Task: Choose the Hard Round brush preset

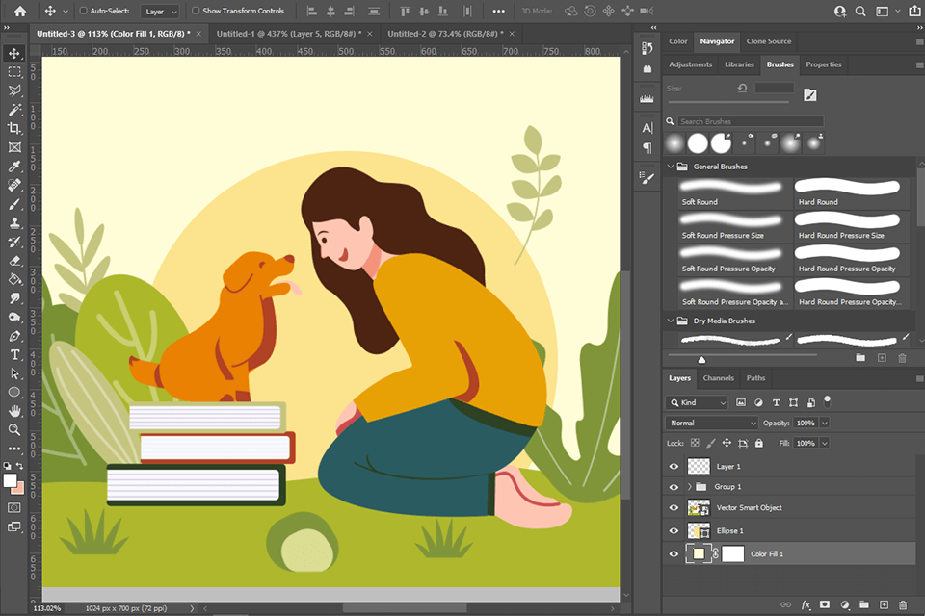Action: coord(851,192)
